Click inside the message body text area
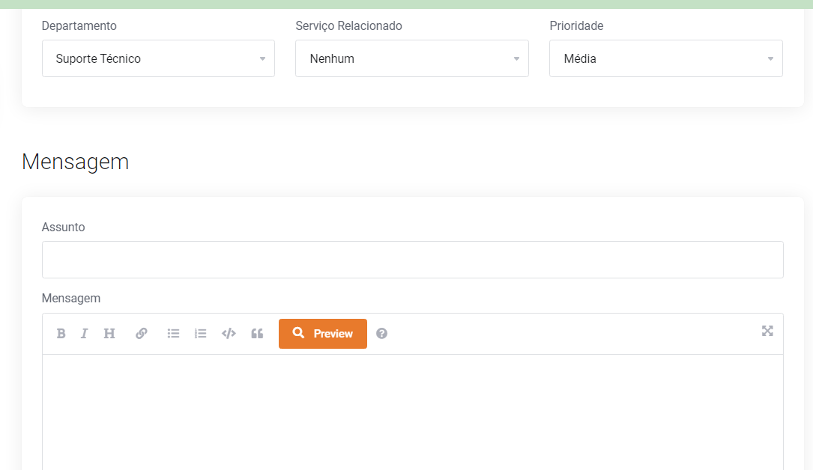813x470 pixels. (x=412, y=412)
